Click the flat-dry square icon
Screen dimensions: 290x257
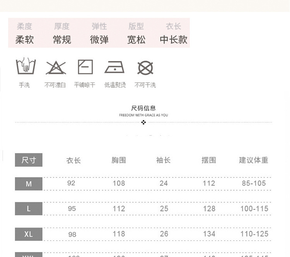(85, 67)
